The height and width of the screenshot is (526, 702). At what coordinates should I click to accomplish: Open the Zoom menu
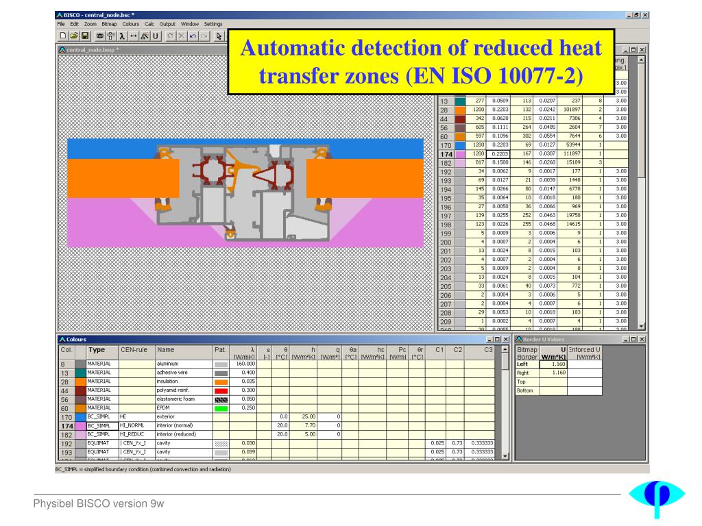90,24
